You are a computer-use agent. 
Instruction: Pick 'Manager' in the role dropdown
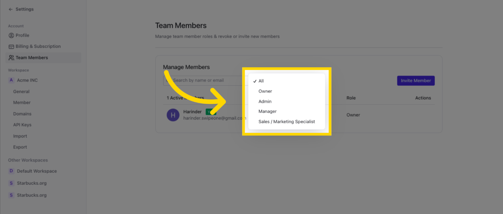click(x=267, y=111)
